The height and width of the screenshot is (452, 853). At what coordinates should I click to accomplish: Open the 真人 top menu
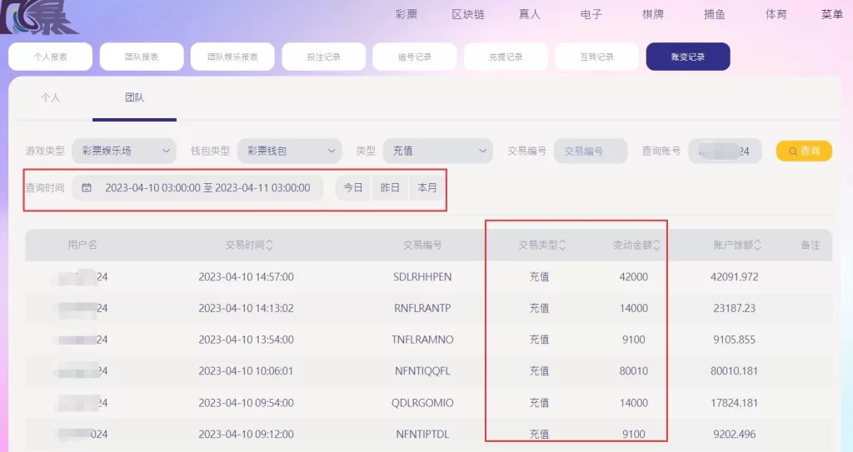pyautogui.click(x=529, y=15)
